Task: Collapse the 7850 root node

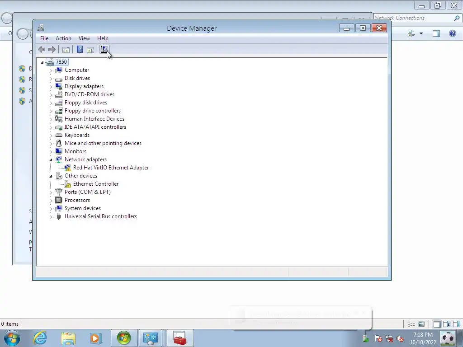Action: point(42,62)
